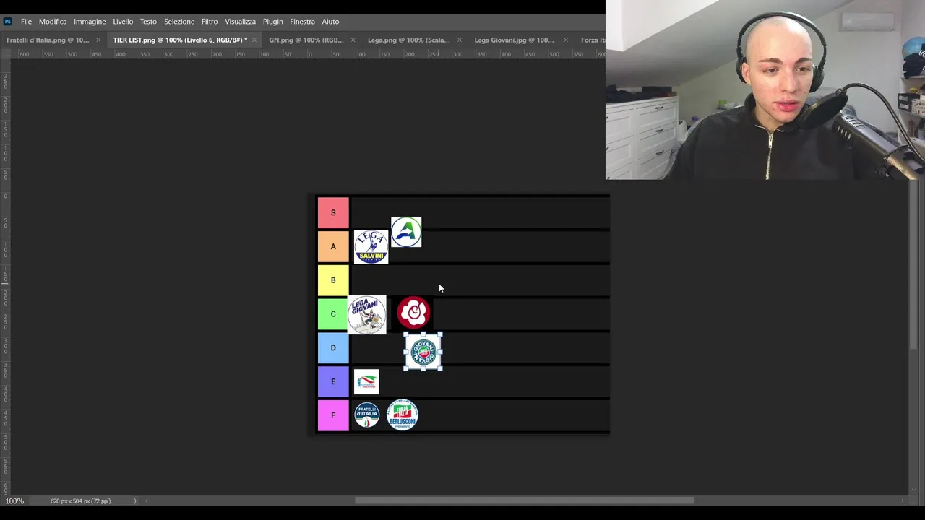
Task: Click the pink F tier label
Action: click(333, 415)
